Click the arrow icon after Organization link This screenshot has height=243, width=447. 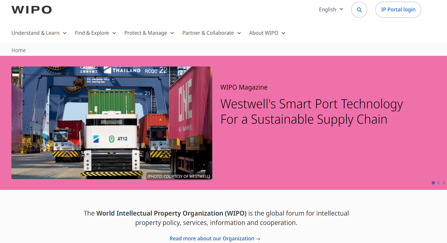pyautogui.click(x=258, y=239)
